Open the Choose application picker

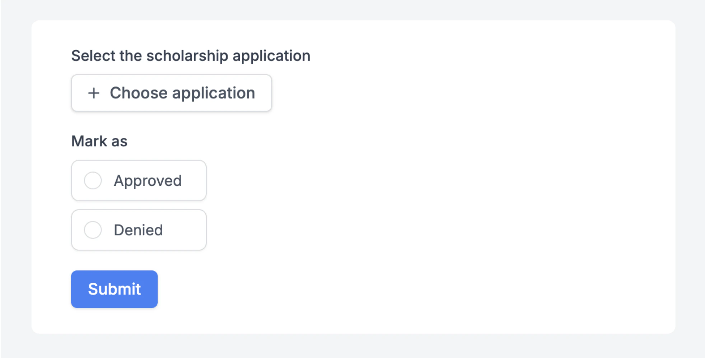click(171, 93)
